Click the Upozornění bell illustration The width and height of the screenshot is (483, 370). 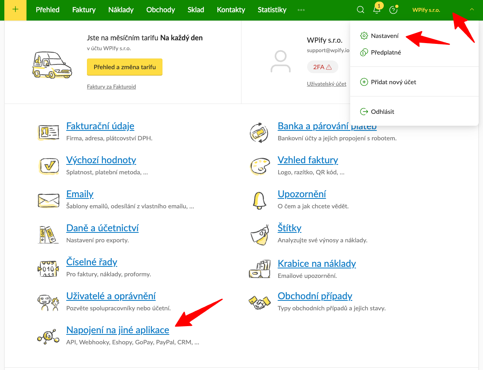(x=259, y=200)
